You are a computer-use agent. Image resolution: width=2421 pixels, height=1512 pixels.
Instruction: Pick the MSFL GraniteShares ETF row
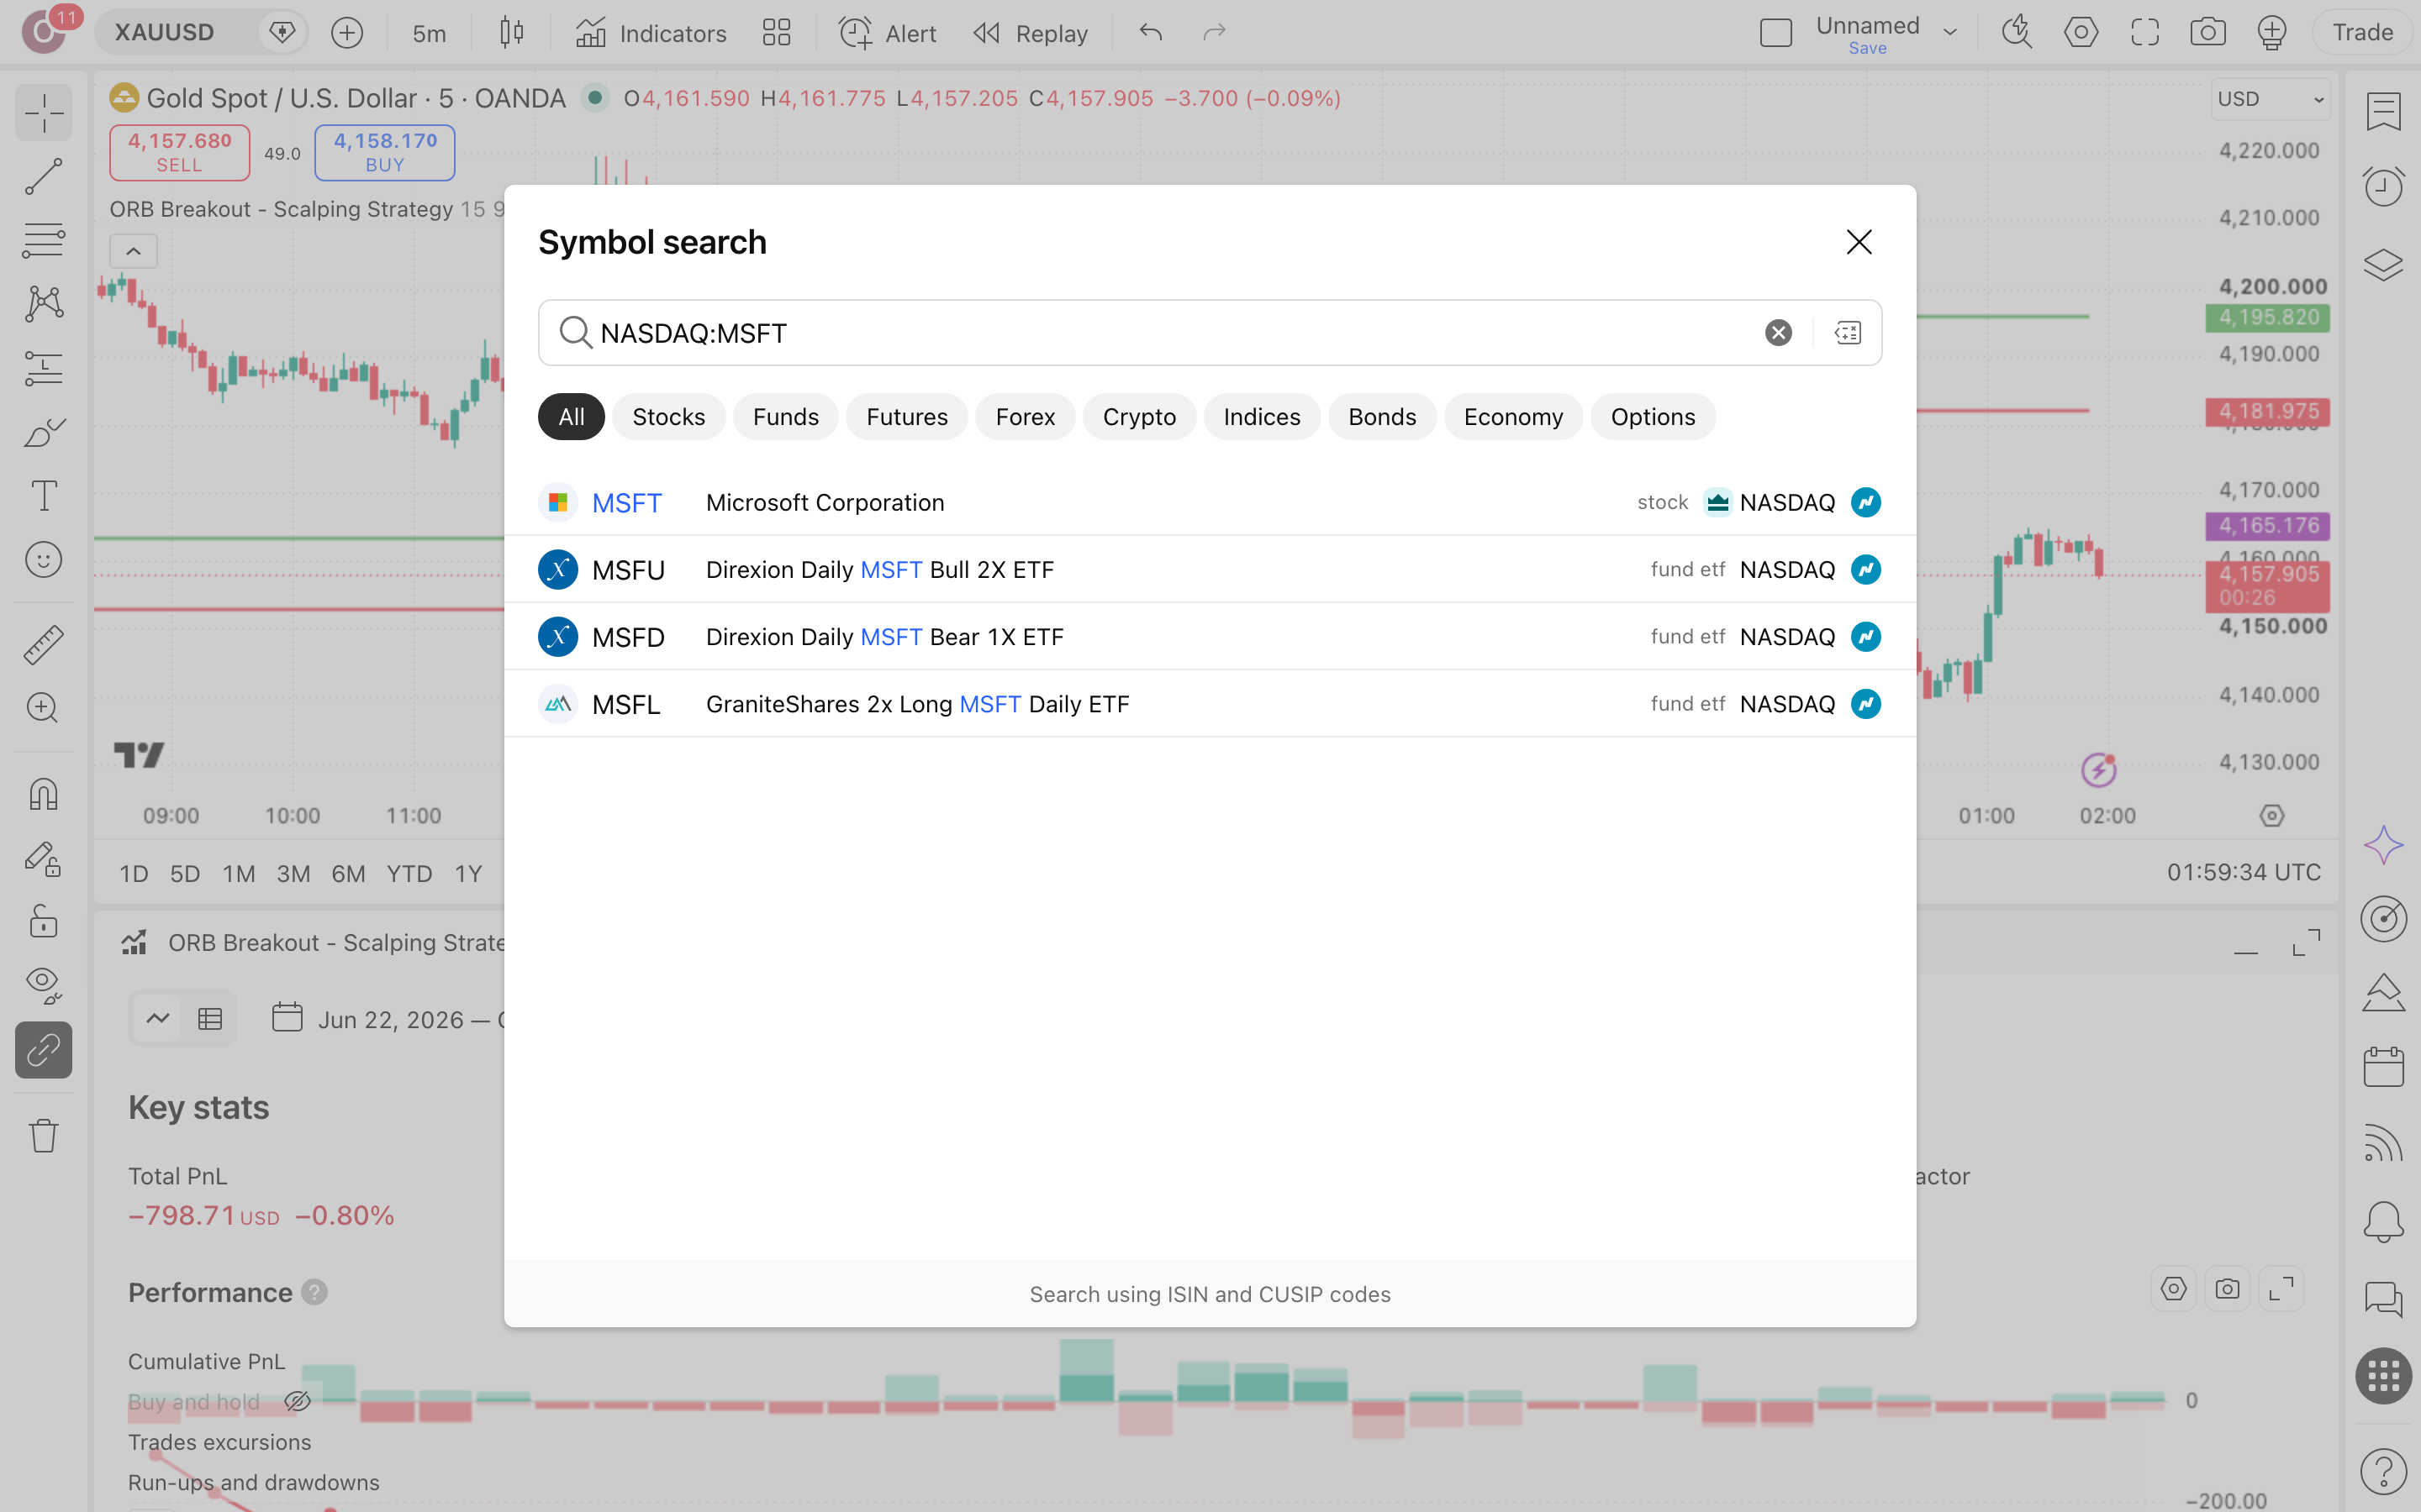1210,704
